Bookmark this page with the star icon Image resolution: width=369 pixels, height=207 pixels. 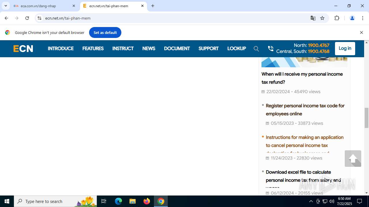point(322,18)
